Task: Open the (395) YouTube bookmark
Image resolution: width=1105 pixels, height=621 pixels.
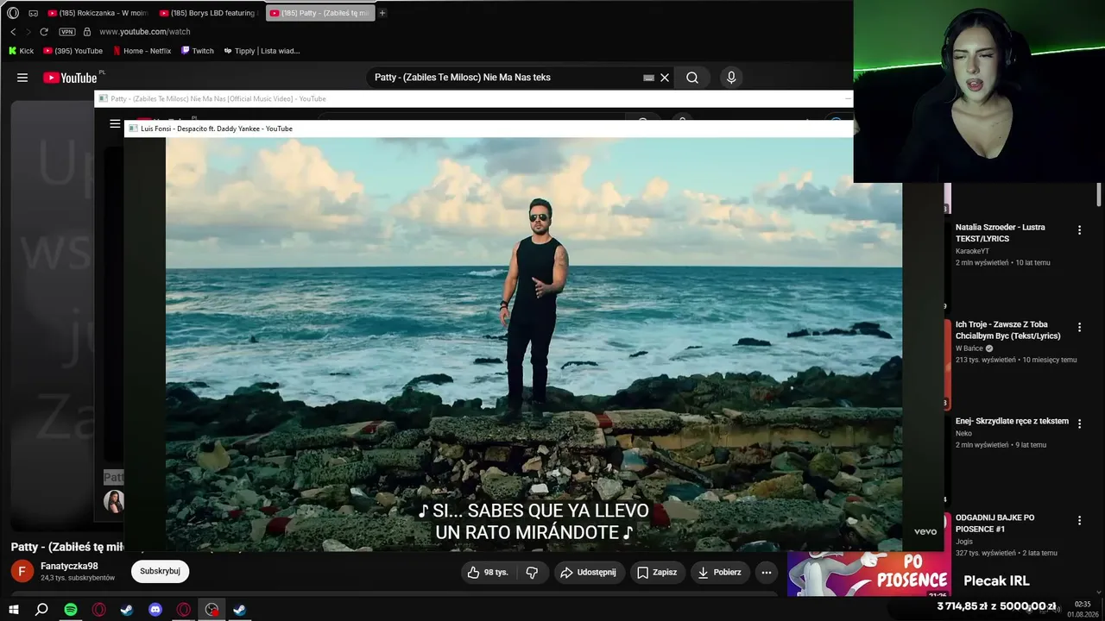Action: tap(73, 51)
